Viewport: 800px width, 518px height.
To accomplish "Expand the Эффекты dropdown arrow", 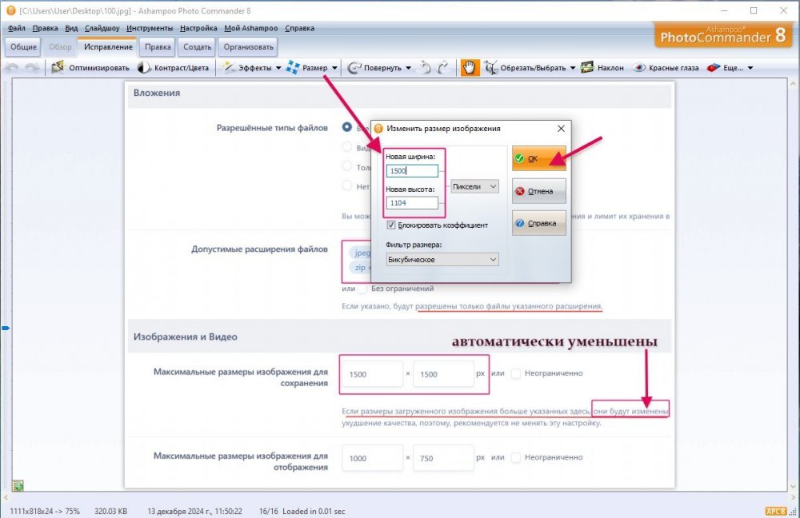I will 278,68.
